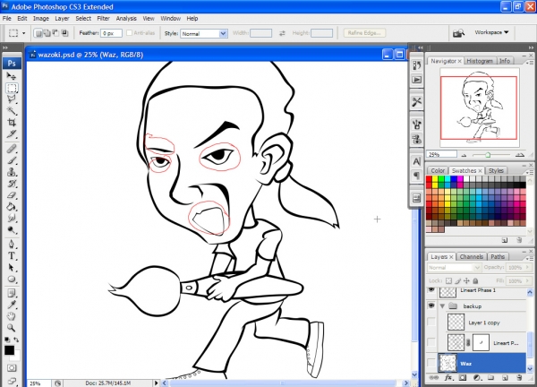Toggle Quick Mask mode

pos(12,368)
